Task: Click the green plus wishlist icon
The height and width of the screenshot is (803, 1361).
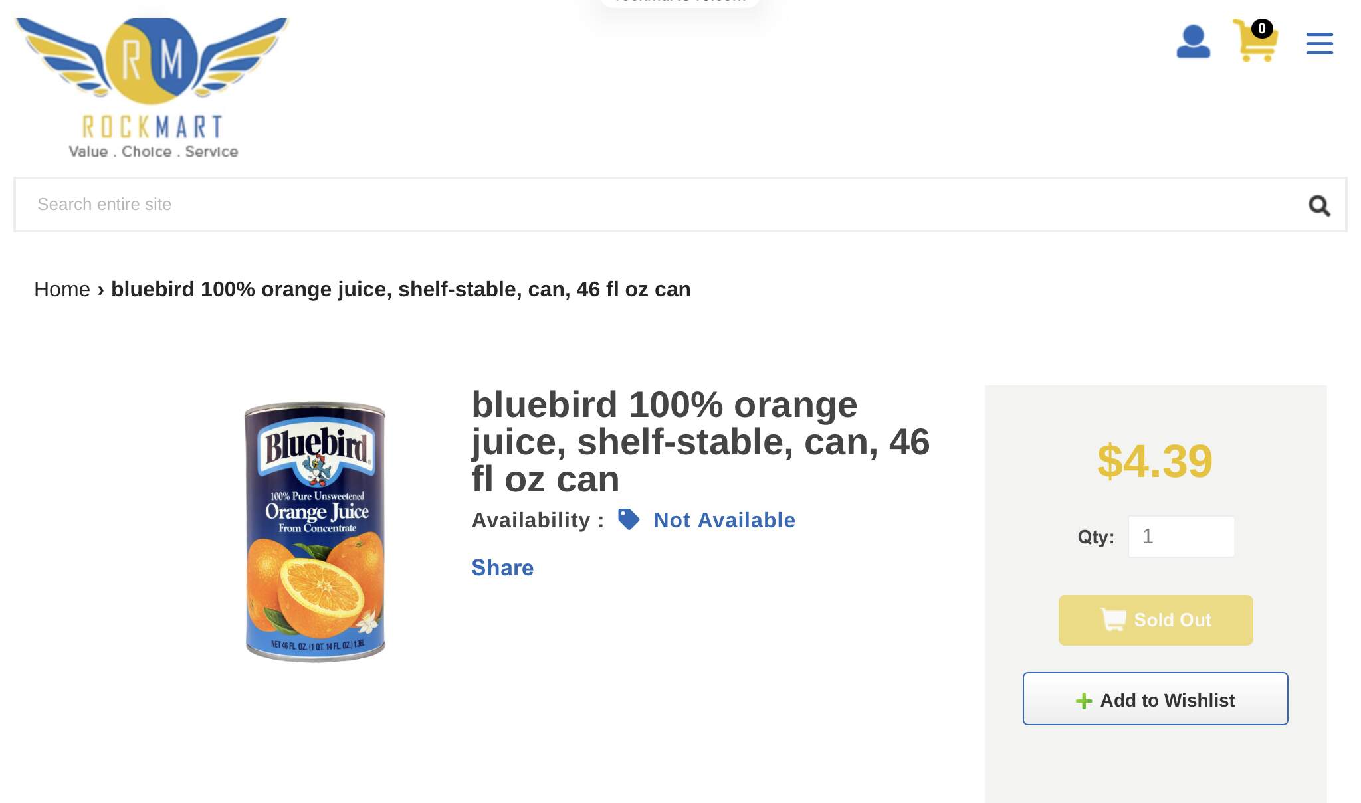Action: click(1083, 701)
